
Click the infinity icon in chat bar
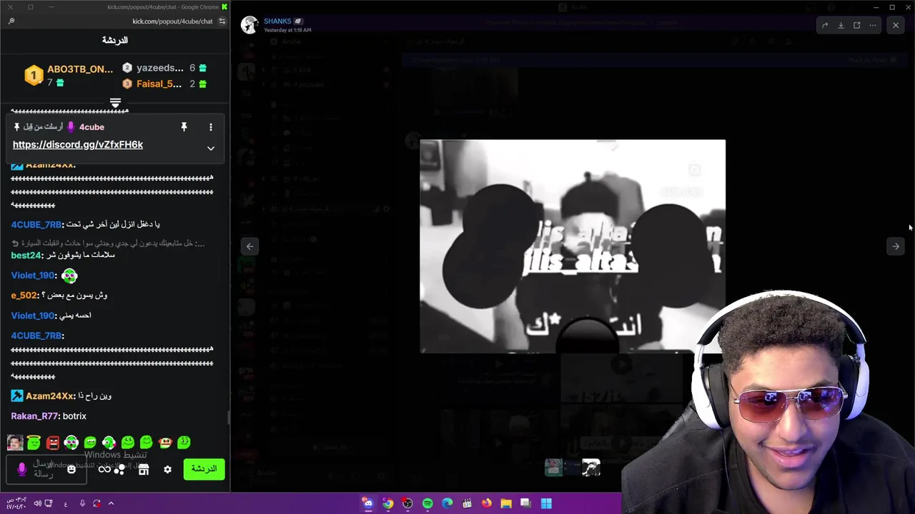pyautogui.click(x=104, y=469)
